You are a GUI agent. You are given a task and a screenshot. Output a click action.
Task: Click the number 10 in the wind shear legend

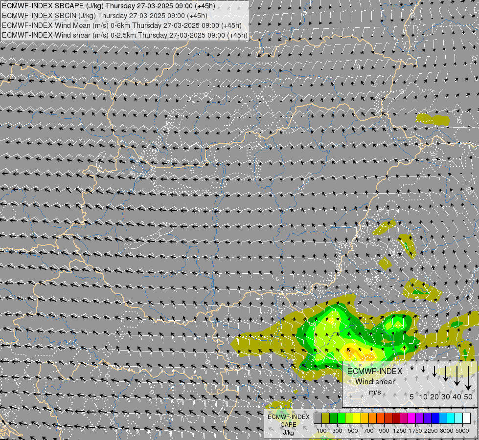pos(423,396)
